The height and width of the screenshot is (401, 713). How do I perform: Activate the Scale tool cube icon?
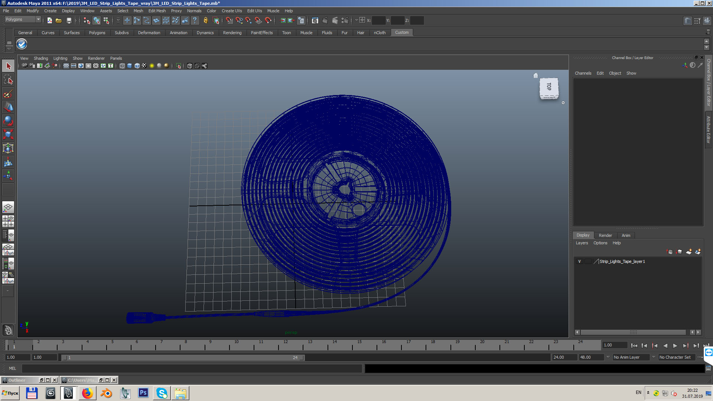pyautogui.click(x=8, y=134)
